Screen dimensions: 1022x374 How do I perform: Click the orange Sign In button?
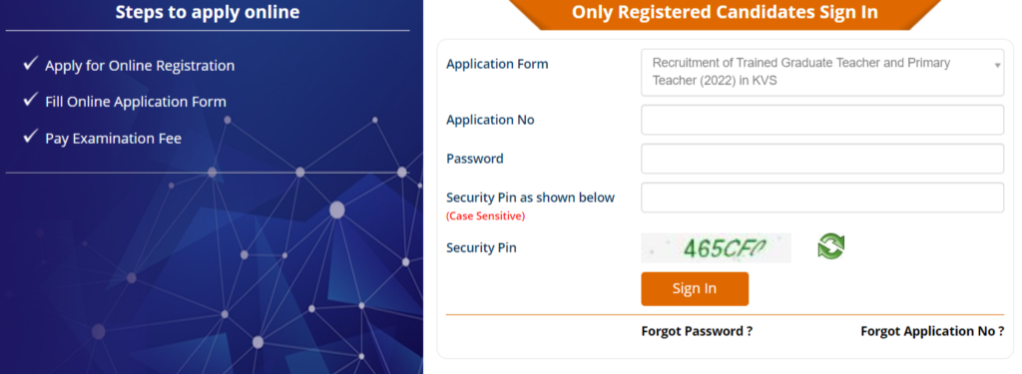pos(695,288)
